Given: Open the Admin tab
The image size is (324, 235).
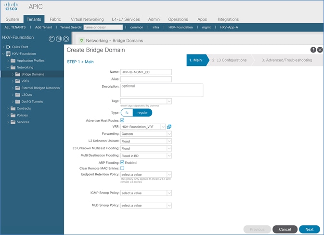Looking at the screenshot, I should [154, 19].
